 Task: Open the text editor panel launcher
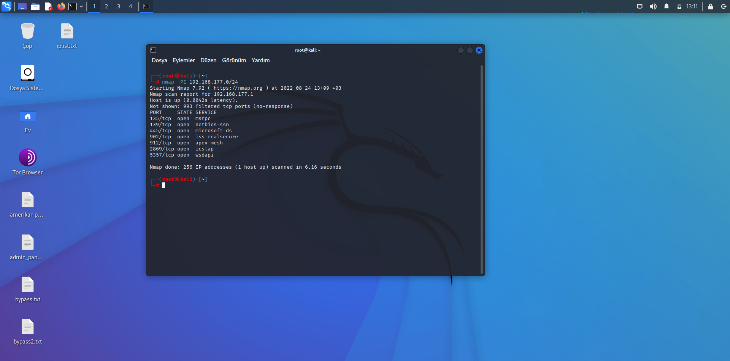tap(48, 6)
